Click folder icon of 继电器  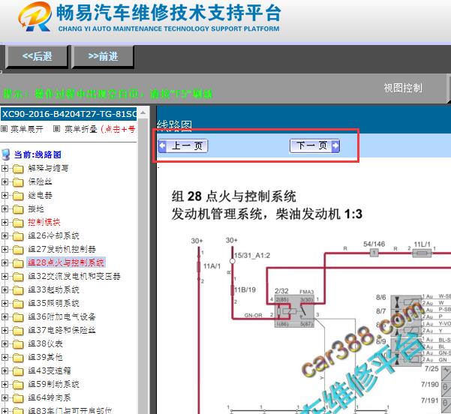click(18, 196)
